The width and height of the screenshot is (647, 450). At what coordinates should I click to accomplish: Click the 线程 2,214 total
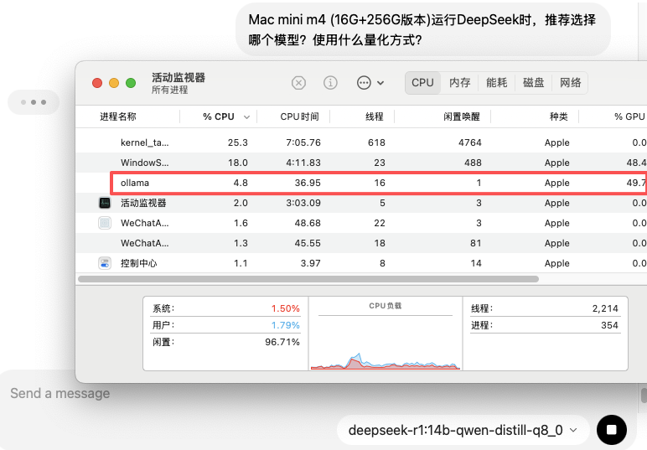point(605,308)
